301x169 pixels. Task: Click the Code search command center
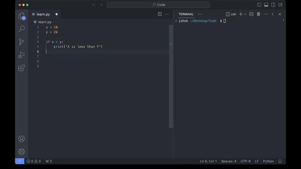coord(158,5)
